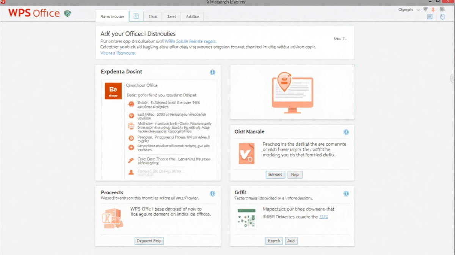Click the green shield icon beside WPS Office logo
The image size is (455, 255).
click(x=67, y=14)
